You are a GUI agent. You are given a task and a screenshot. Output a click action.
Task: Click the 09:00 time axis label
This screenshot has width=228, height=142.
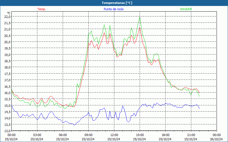tap(89, 135)
